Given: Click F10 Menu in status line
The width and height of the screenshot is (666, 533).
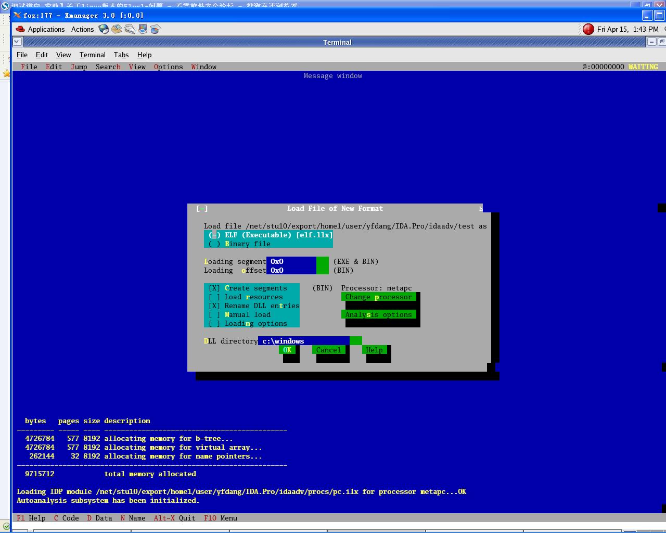Looking at the screenshot, I should click(221, 518).
